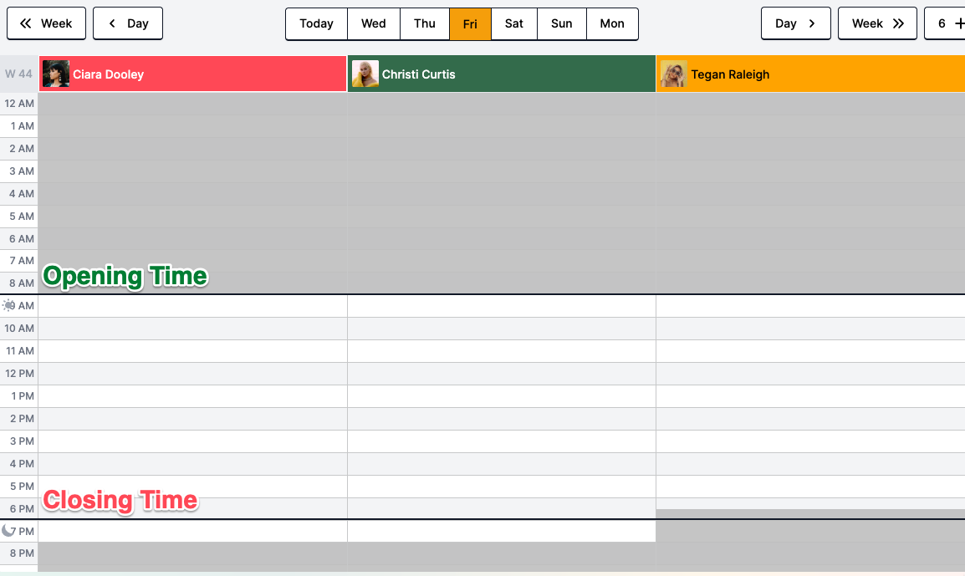Screen dimensions: 965x576
Task: Click Ciara Dooley's avatar photo
Action: (56, 74)
